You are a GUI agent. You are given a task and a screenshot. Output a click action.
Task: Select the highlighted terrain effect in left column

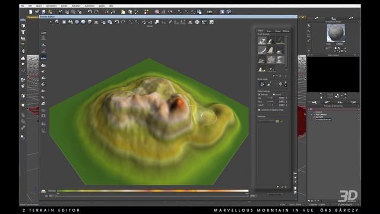point(43,58)
